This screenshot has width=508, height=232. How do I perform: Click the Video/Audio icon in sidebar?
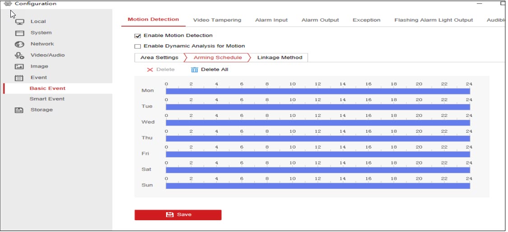click(19, 56)
